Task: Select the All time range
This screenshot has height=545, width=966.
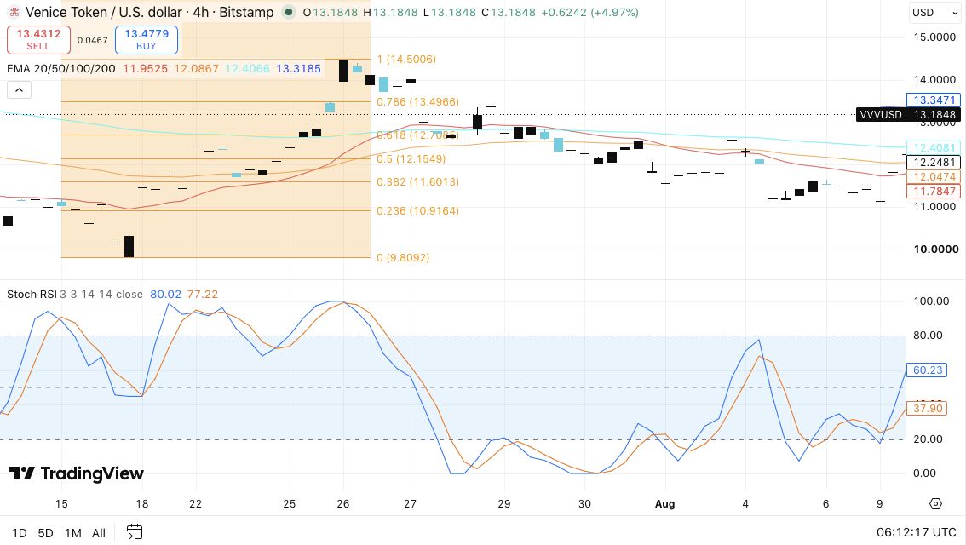Action: point(99,533)
